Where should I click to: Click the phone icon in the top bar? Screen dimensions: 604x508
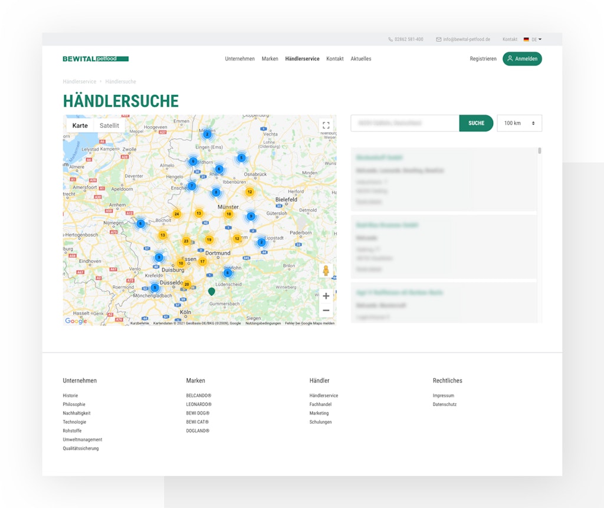pos(390,39)
